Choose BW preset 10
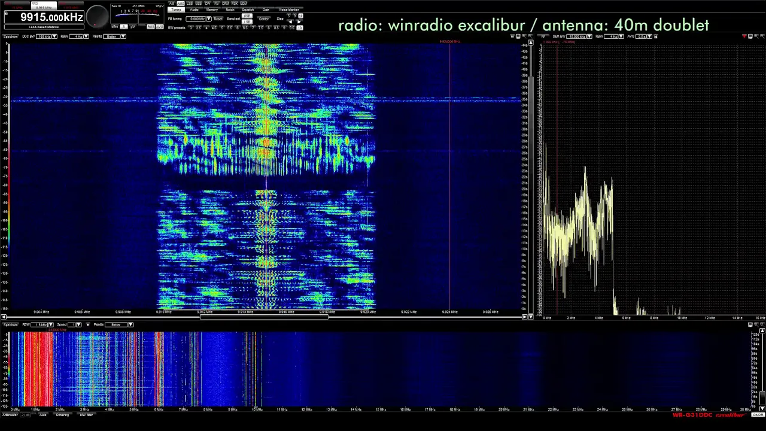 click(300, 28)
